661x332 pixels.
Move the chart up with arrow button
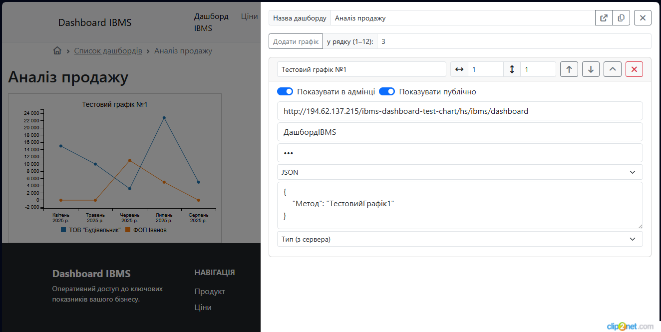coord(569,69)
